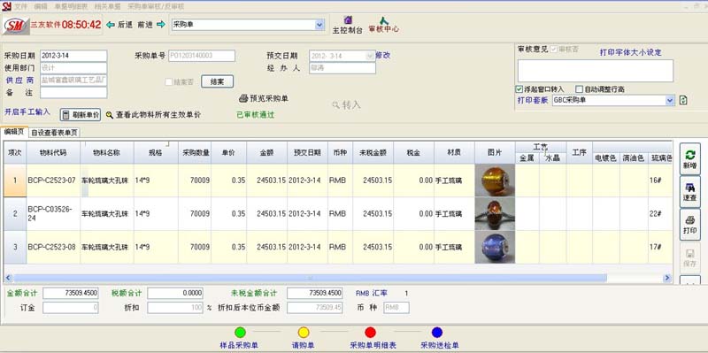
Task: Click the blue 采购送检单 circle
Action: [x=436, y=333]
